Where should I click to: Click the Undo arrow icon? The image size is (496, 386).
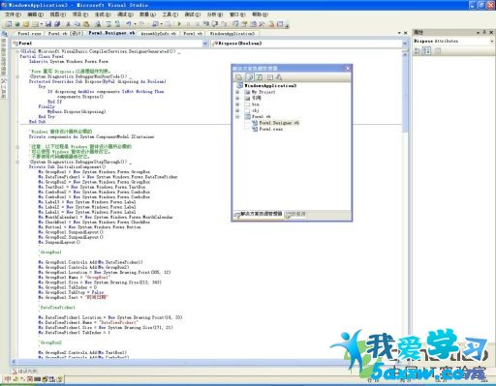129,24
